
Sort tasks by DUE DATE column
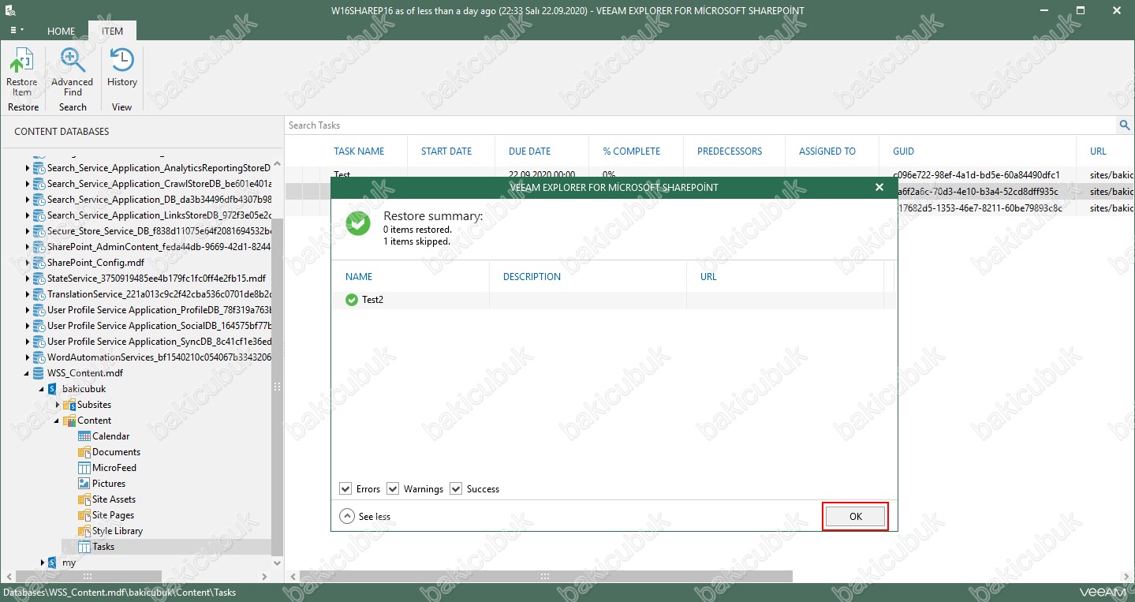[529, 151]
